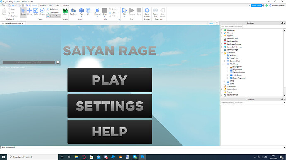Click the HELP button in the game GUI
Screen dimensions: 286x160
pos(109,132)
